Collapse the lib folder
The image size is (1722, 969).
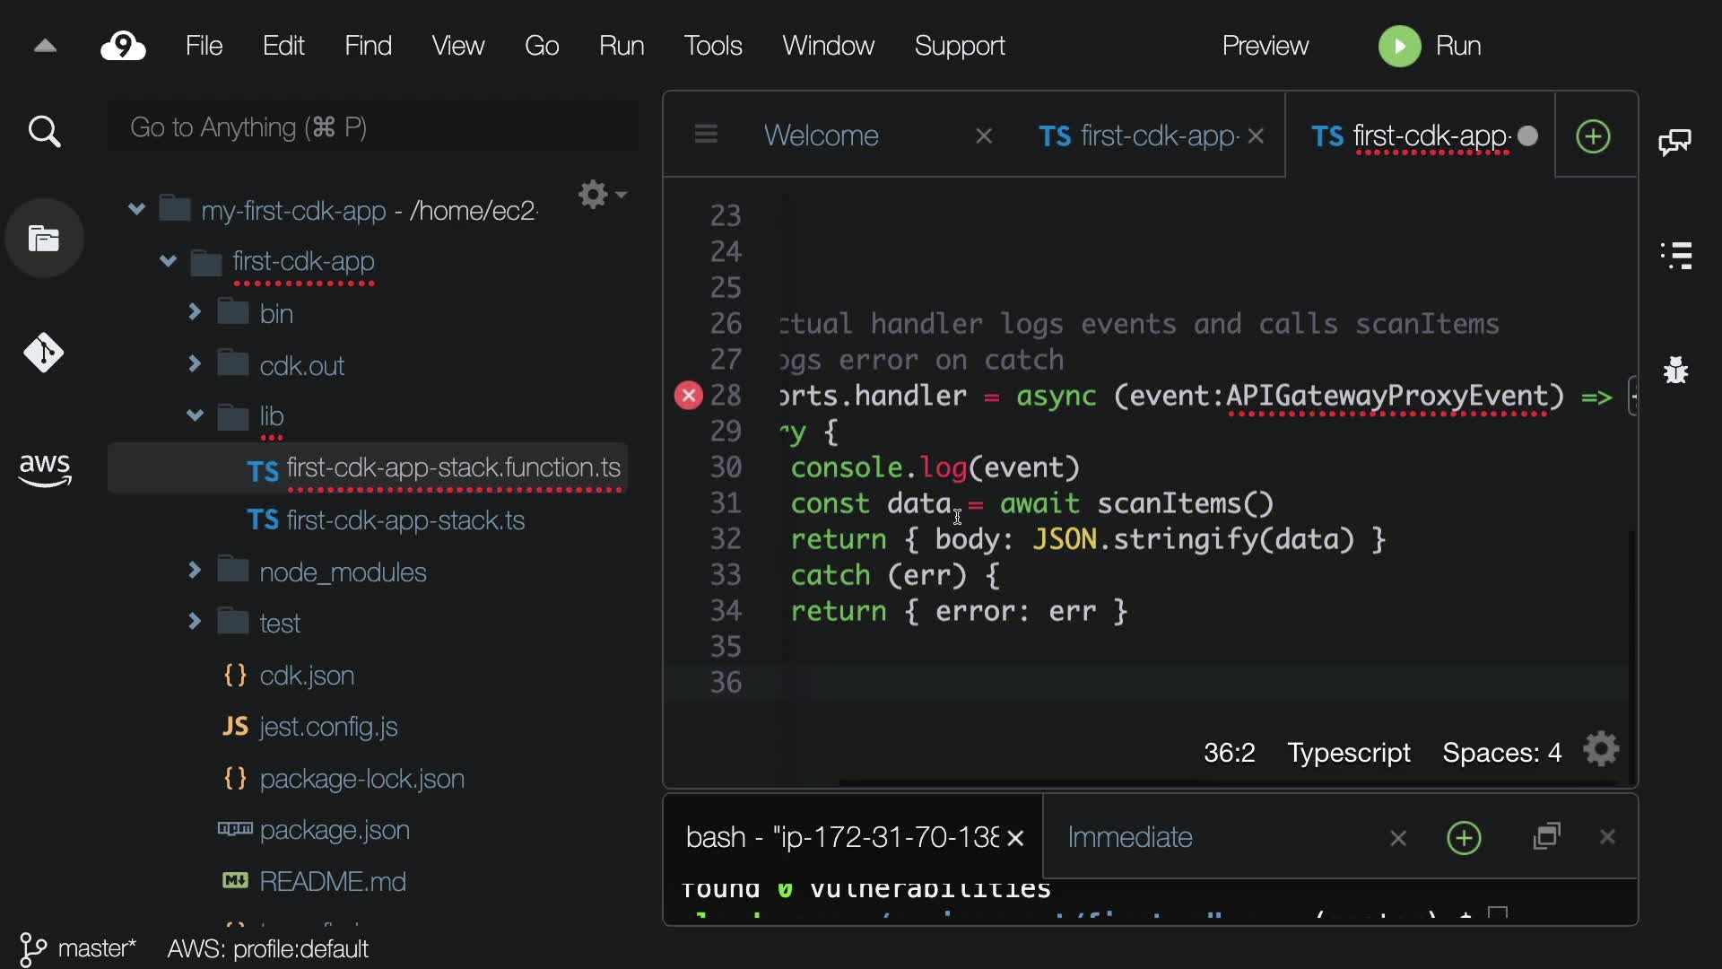coord(195,415)
